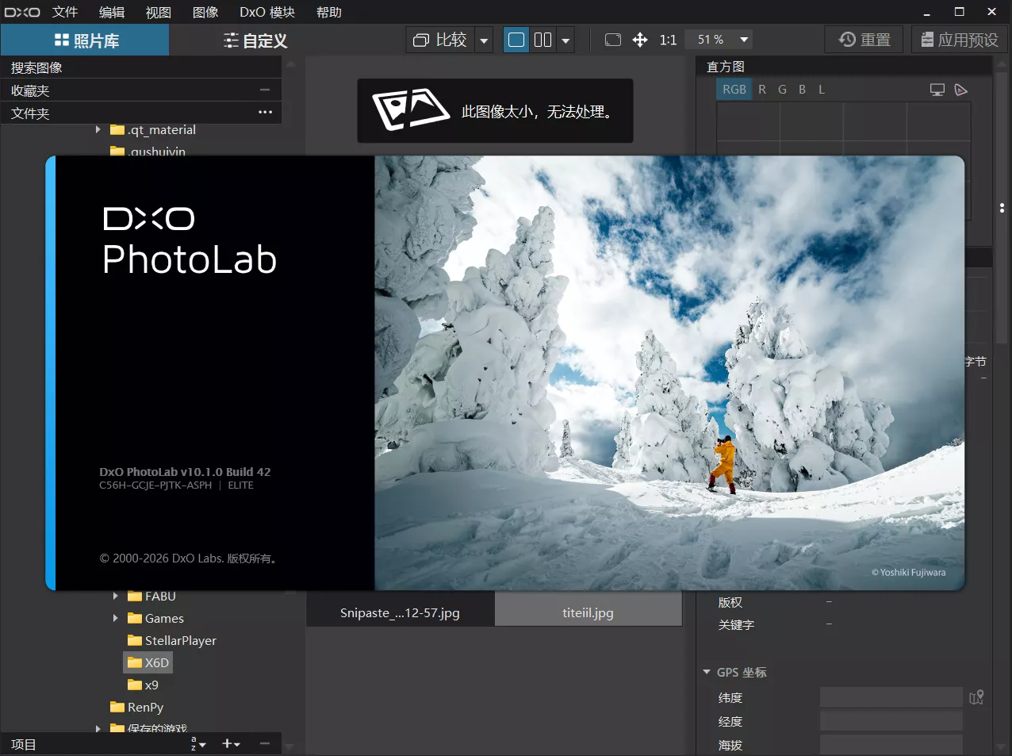Click the 重置 reset button
Viewport: 1012px width, 756px height.
tap(864, 40)
